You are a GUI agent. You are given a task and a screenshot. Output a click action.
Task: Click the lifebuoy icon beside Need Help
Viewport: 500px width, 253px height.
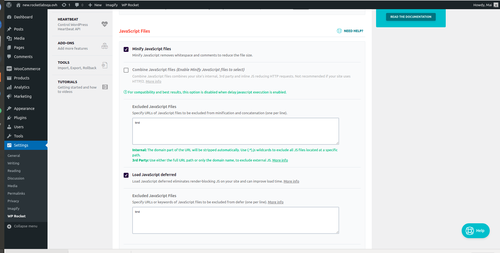[339, 31]
